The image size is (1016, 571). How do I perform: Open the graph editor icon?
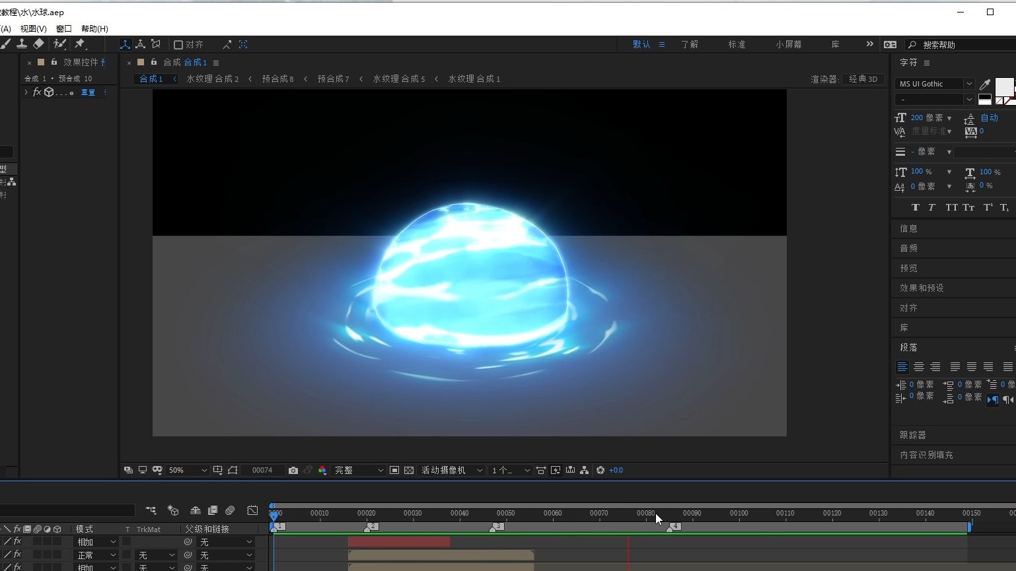click(x=252, y=510)
